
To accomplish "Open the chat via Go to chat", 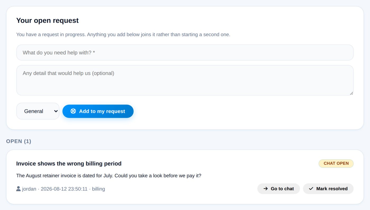I will pos(279,189).
